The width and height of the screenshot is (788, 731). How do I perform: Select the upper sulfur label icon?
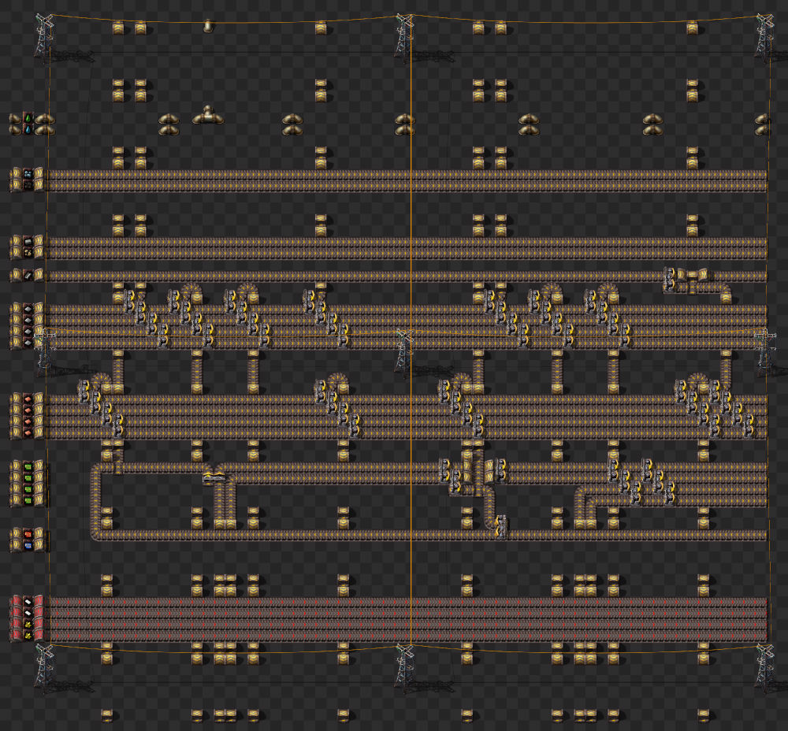[28, 624]
